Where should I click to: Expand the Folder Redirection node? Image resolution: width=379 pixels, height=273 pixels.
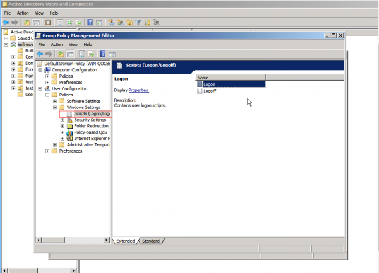click(x=63, y=126)
